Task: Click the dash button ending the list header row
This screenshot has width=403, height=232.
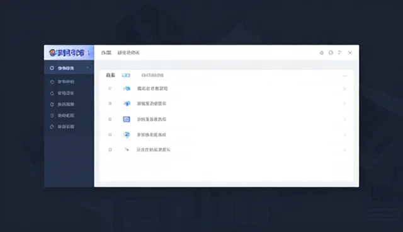Action: click(344, 76)
